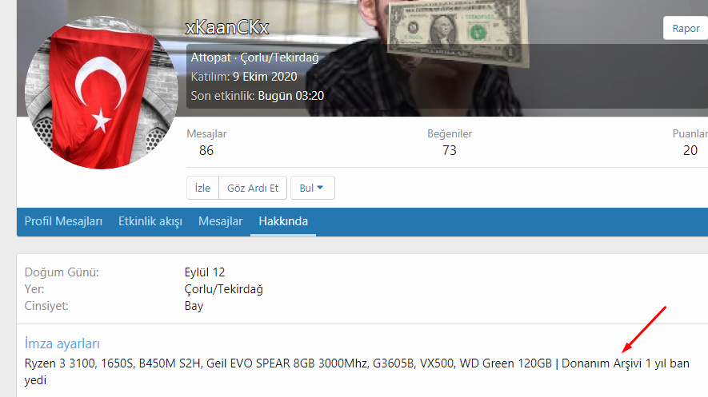Click the Çorlu/Tekirdağ location link in banner
708x397 pixels.
(279, 58)
